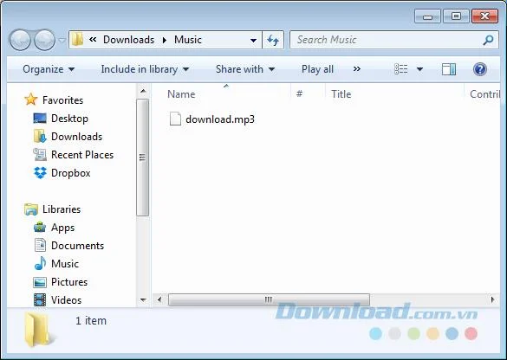Expand the Share with dropdown
This screenshot has height=360, width=507.
pos(245,69)
